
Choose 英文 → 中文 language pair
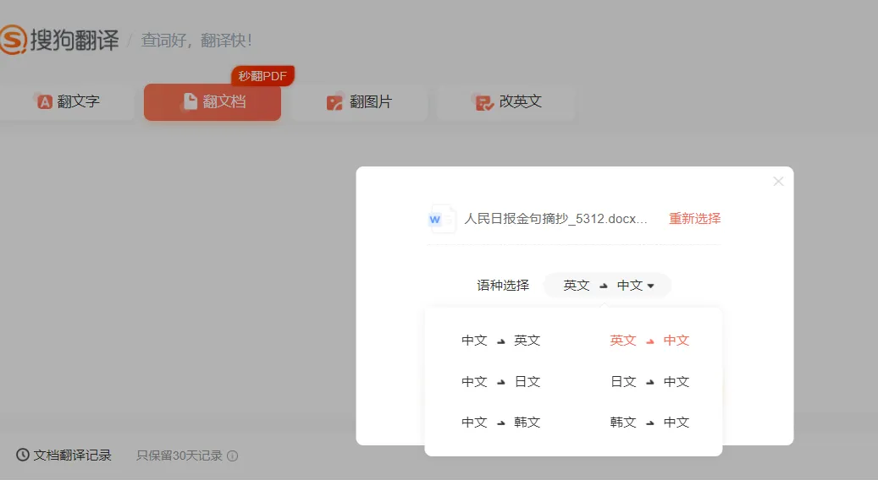(649, 341)
